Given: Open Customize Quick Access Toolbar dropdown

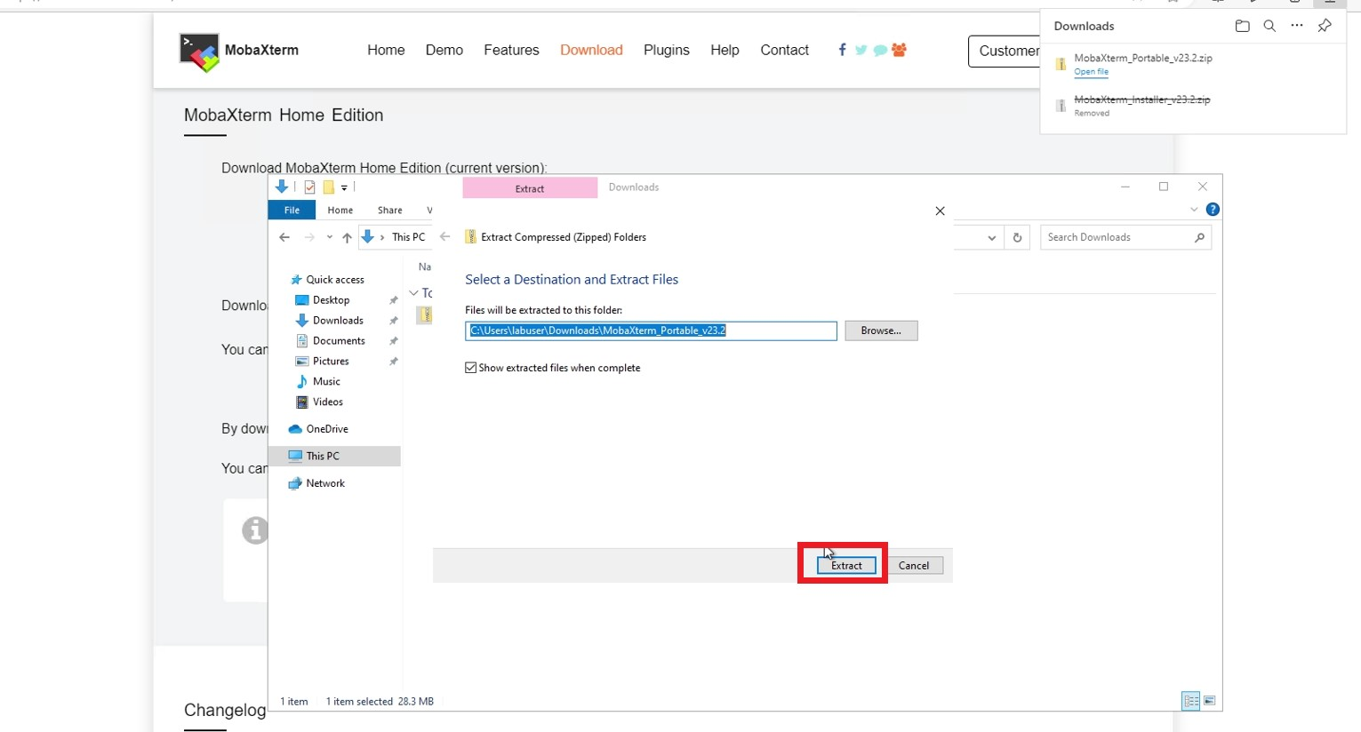Looking at the screenshot, I should (344, 187).
